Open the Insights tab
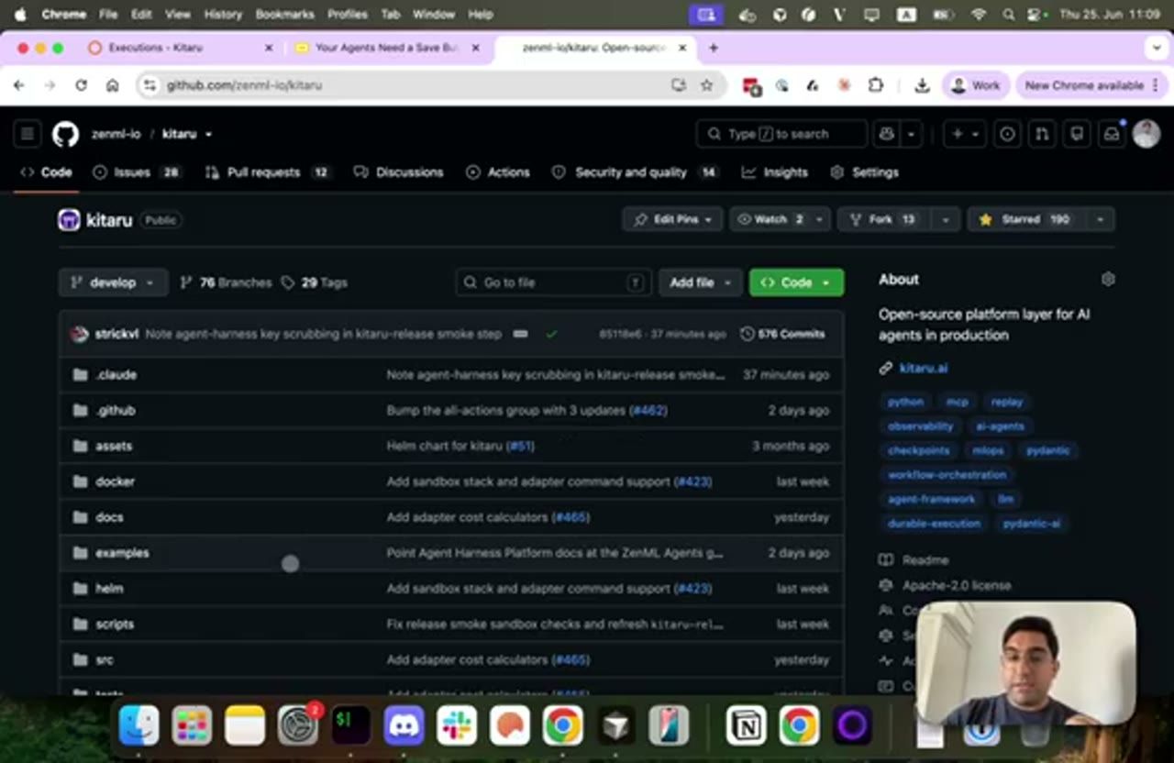 point(776,172)
